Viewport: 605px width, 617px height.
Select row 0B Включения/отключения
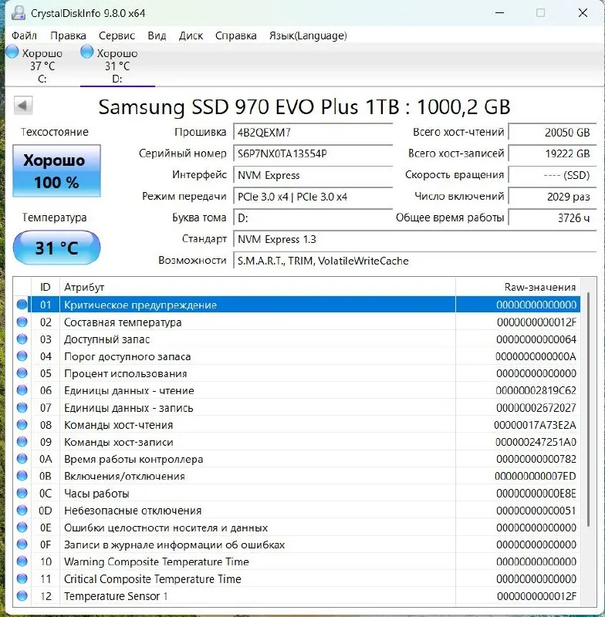coord(297,476)
